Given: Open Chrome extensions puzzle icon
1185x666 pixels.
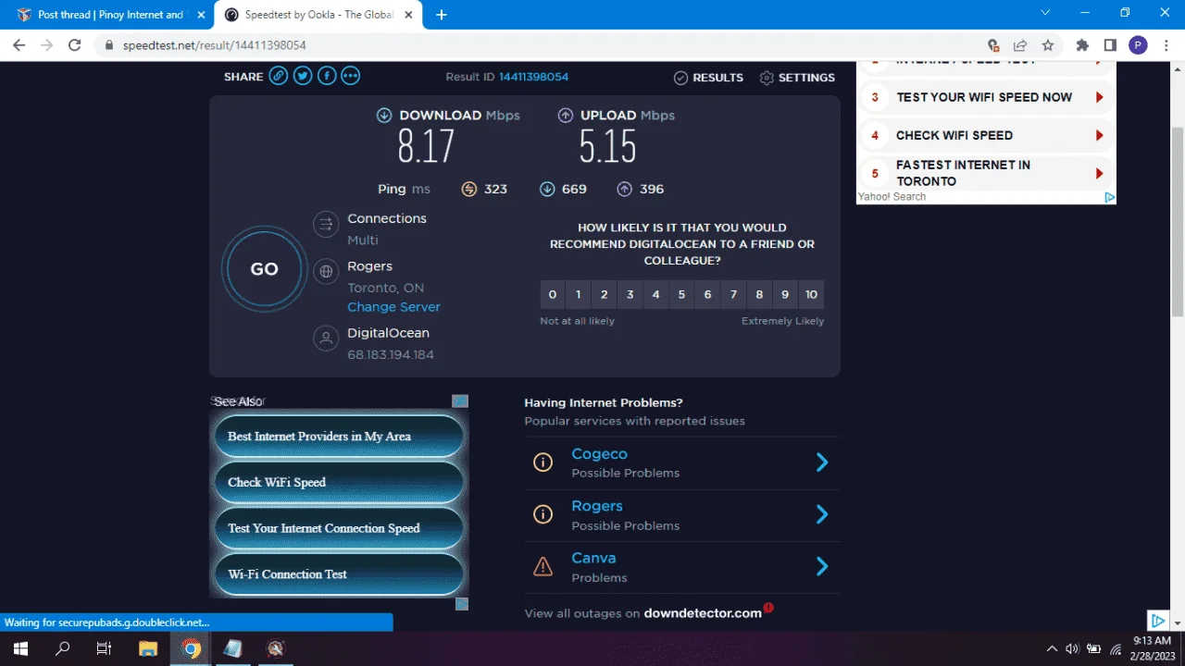Looking at the screenshot, I should (1082, 45).
